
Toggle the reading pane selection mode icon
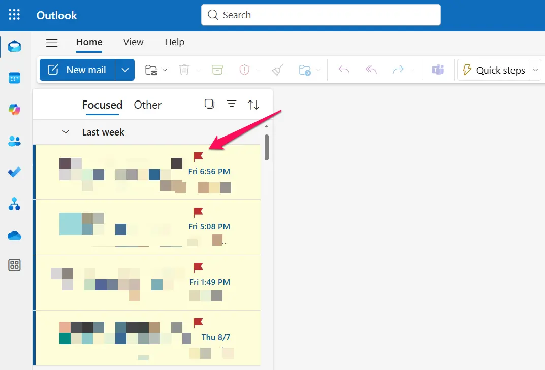pos(209,104)
